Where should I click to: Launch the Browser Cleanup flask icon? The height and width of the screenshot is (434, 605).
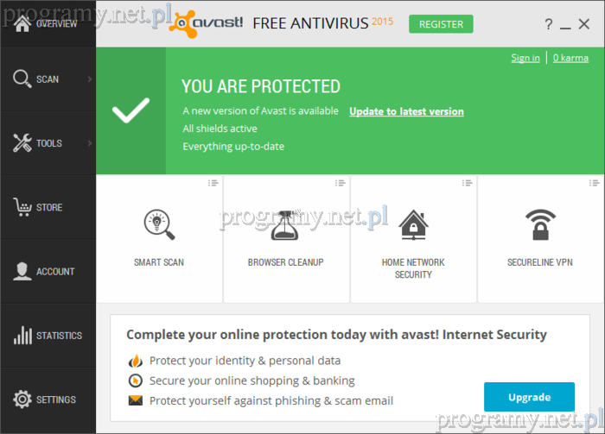click(x=286, y=224)
